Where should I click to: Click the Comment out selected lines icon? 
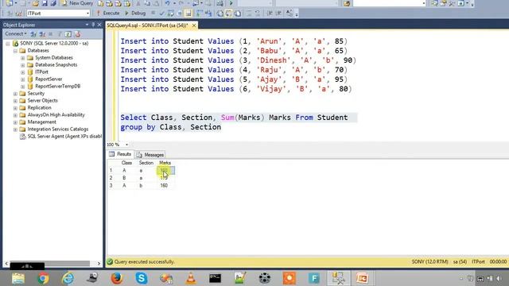pos(249,14)
